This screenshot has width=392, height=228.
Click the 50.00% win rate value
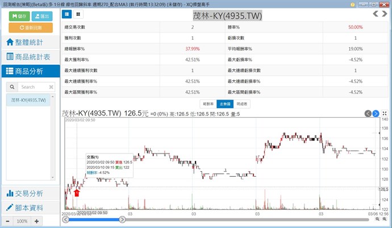pyautogui.click(x=355, y=27)
